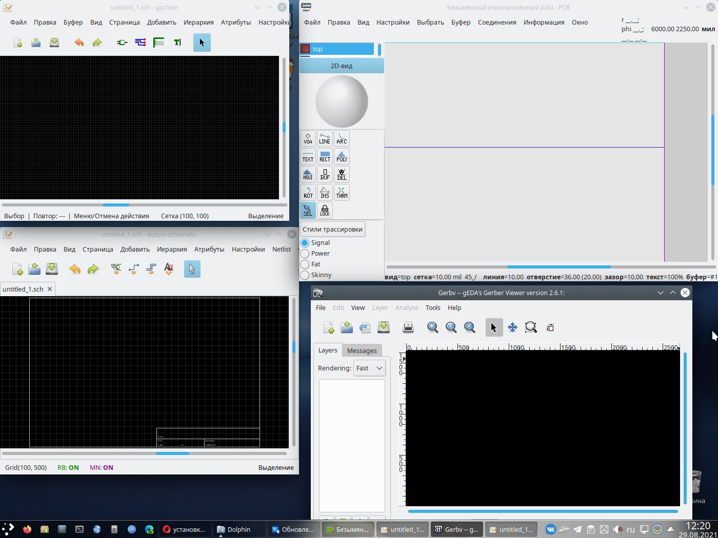The height and width of the screenshot is (538, 718).
Task: Click Dolphin button in taskbar
Action: (x=239, y=529)
